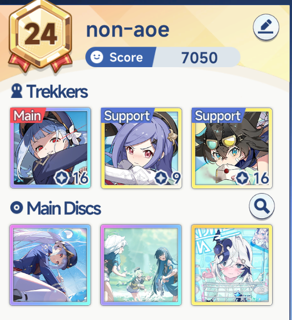The width and height of the screenshot is (292, 320).
Task: Select the purple-haired Support trekker
Action: (141, 148)
